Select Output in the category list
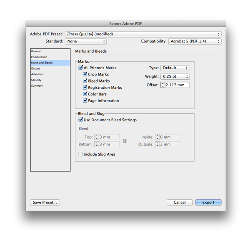This screenshot has width=250, height=237. [50, 68]
